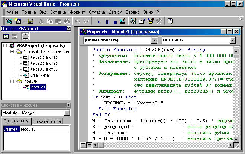Run the macro with the play icon
The image size is (245, 154).
point(99,22)
